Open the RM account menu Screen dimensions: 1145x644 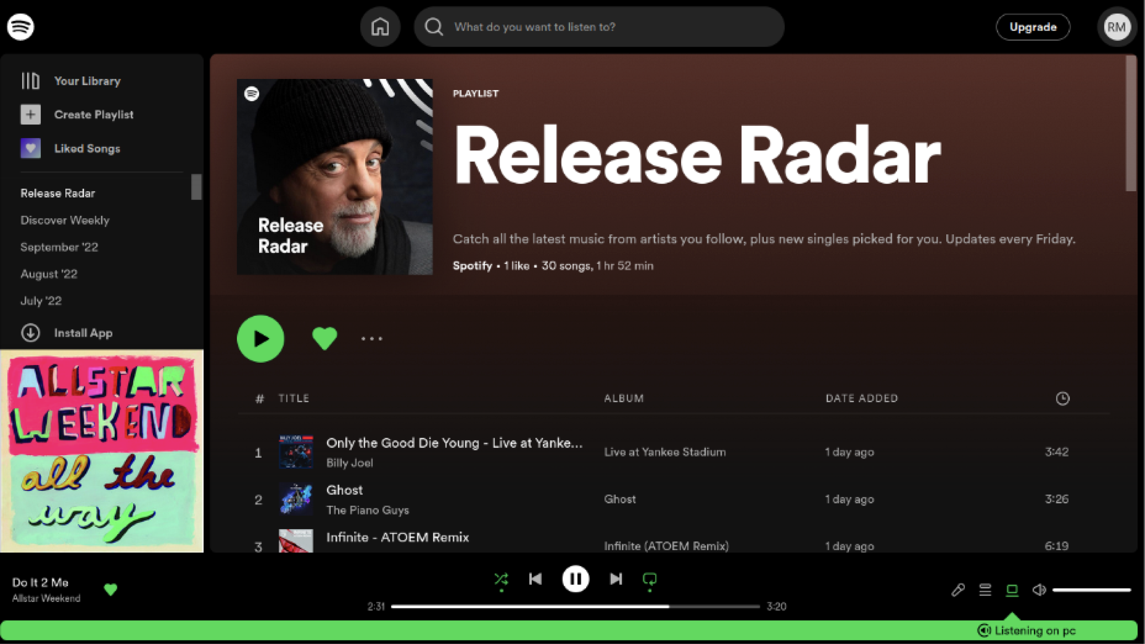pos(1116,27)
